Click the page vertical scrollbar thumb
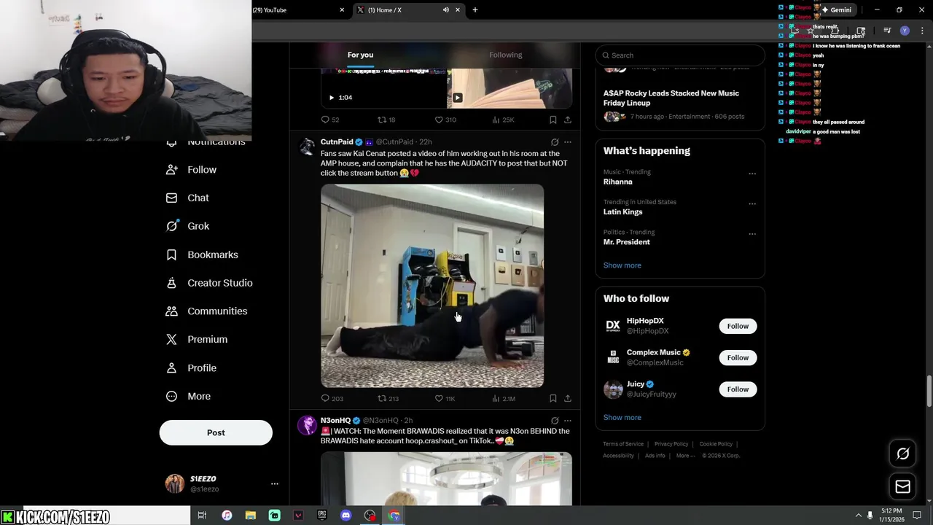The height and width of the screenshot is (525, 933). click(x=929, y=392)
